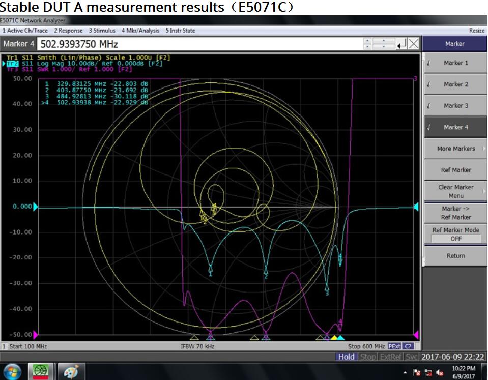Click the wide step-down arrow in the entry bar
488x380 pixels.
[384, 47]
